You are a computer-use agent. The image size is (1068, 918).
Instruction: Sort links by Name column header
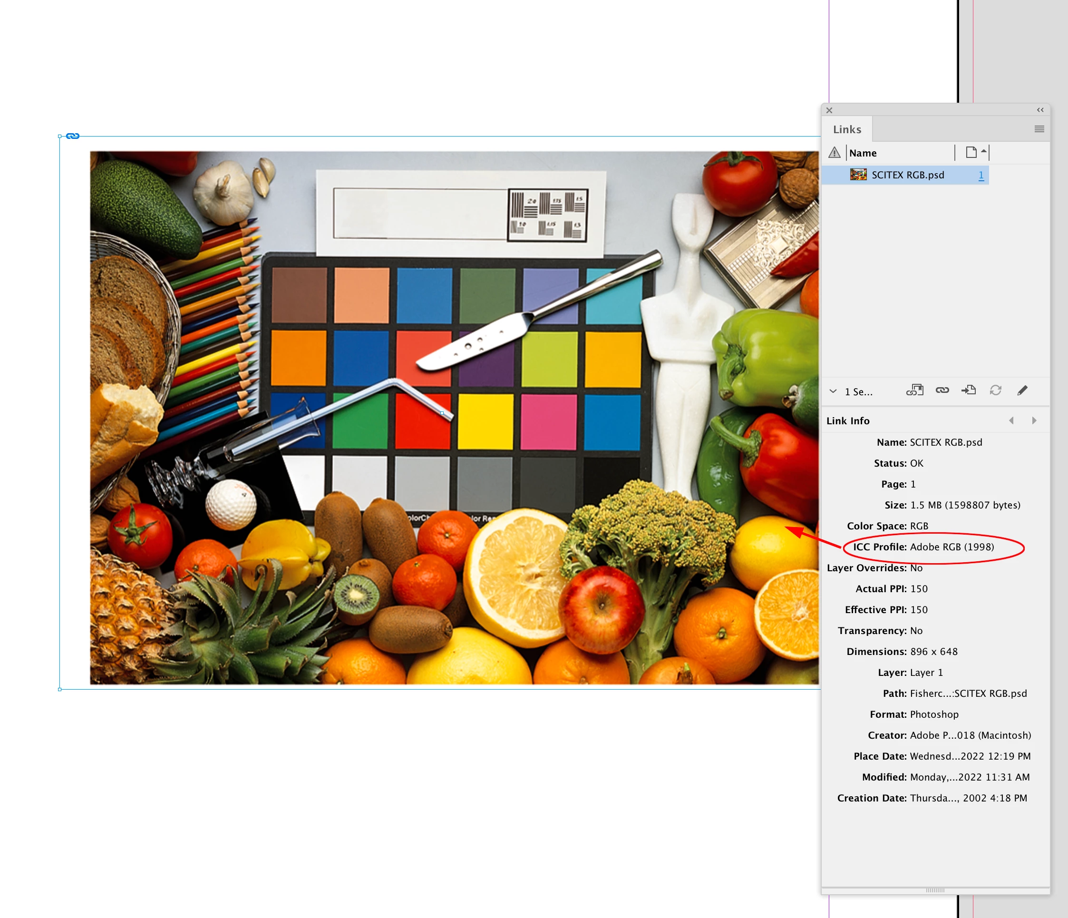pos(863,153)
